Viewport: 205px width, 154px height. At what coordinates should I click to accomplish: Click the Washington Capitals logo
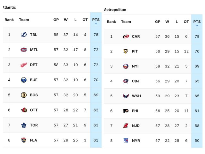click(x=126, y=96)
